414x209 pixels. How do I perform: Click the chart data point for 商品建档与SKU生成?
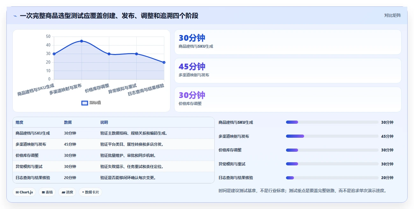[54, 54]
